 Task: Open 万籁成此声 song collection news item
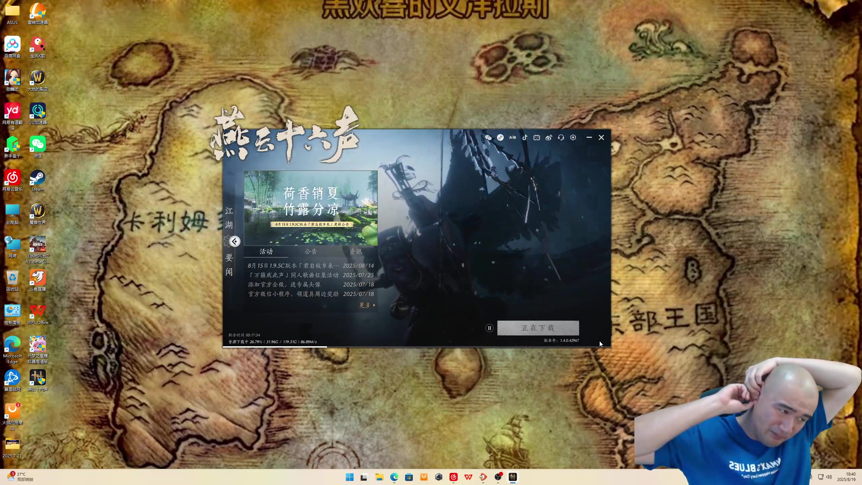coord(311,275)
